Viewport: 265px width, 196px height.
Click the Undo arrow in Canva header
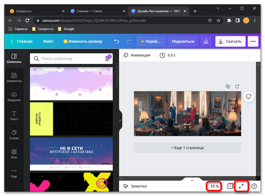point(117,41)
